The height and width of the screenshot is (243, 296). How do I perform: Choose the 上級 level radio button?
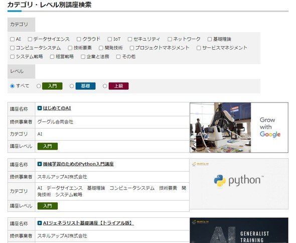point(105,86)
